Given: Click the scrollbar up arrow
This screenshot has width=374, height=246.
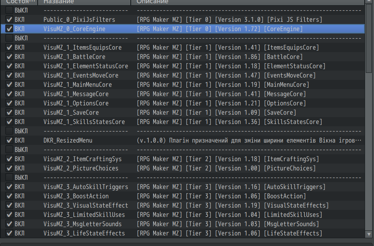Looking at the screenshot, I should pyautogui.click(x=369, y=2).
